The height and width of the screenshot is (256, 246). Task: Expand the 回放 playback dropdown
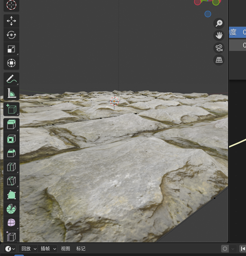click(29, 249)
